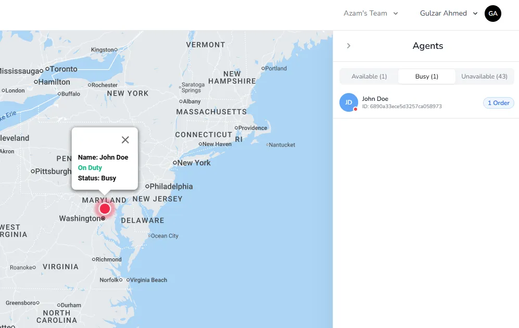Click the Albany label on the map
Image resolution: width=519 pixels, height=328 pixels.
coord(192,101)
